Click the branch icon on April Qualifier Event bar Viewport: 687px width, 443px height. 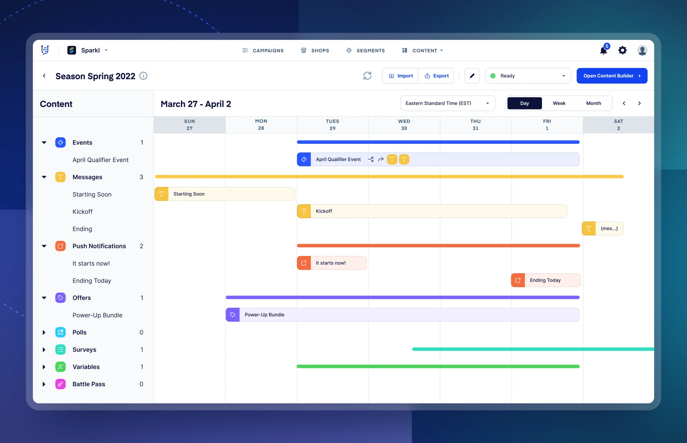371,159
